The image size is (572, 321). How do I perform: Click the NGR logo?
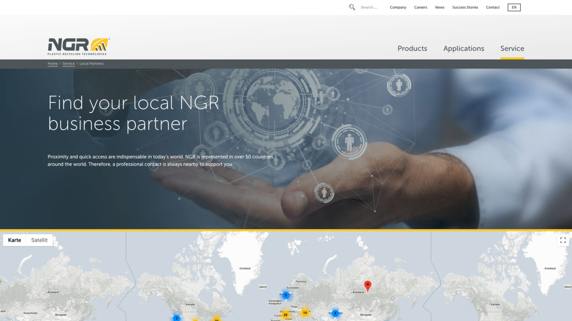[78, 46]
